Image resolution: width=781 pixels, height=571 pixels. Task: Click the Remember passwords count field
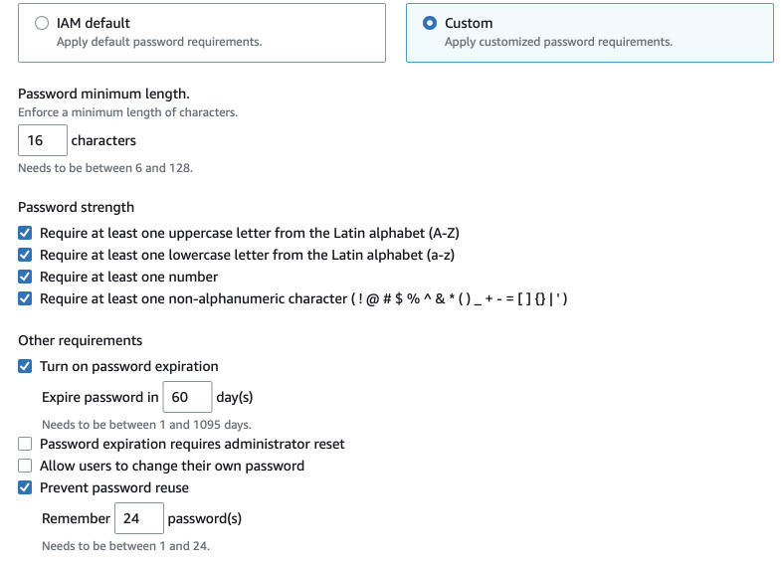tap(139, 518)
